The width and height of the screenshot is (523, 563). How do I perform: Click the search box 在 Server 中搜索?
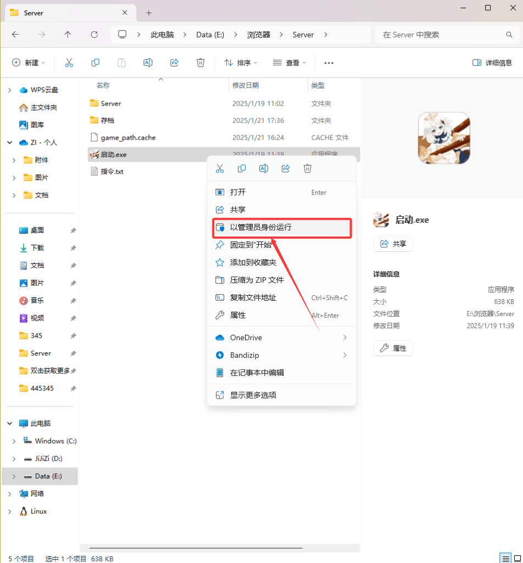click(442, 35)
